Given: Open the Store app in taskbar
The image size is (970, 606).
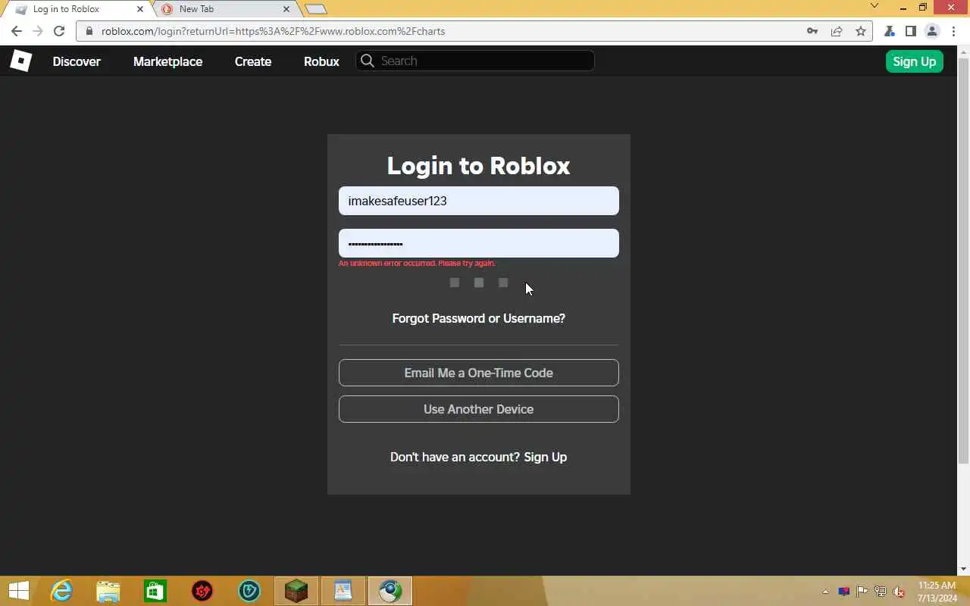Looking at the screenshot, I should pos(155,591).
